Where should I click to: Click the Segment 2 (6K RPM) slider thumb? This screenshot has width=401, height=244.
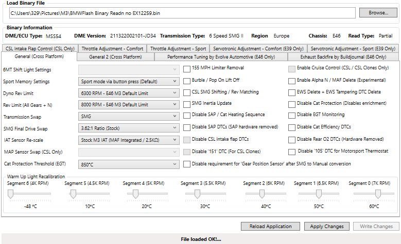(262, 194)
